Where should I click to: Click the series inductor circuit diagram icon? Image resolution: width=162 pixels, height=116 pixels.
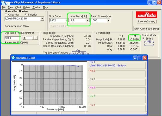(x=149, y=43)
